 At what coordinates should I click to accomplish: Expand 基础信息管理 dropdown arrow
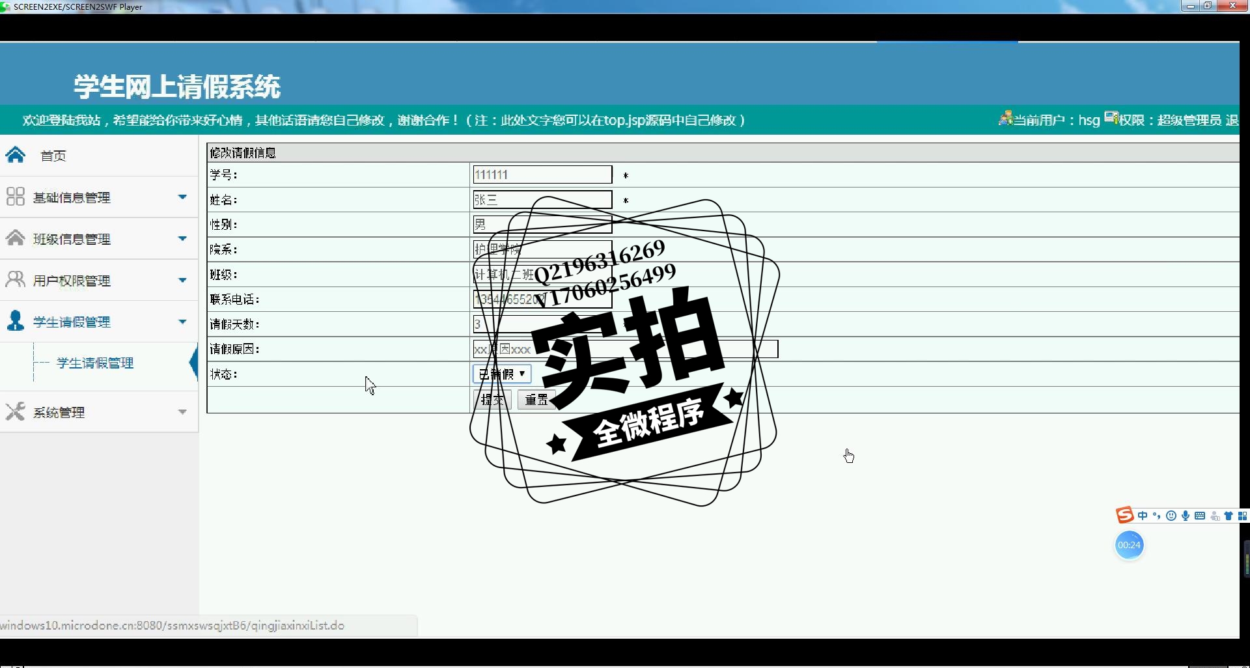182,197
